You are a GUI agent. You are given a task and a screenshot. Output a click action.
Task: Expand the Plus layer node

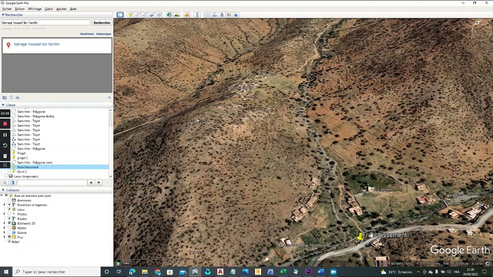pos(4,237)
